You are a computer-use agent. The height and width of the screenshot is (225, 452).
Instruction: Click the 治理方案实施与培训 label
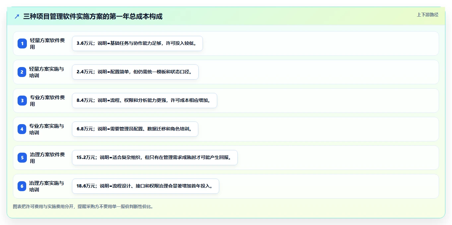tap(47, 186)
